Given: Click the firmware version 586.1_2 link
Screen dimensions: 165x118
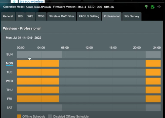Looking at the screenshot, I should [82, 7].
